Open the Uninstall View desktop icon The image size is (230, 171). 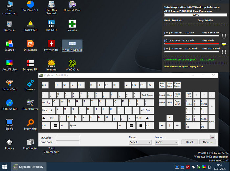coord(72,6)
